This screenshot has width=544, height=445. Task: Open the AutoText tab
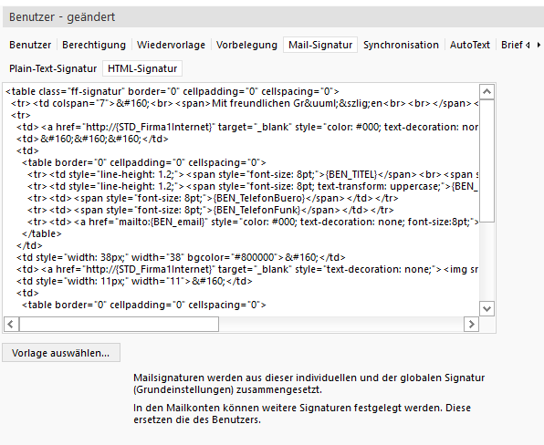click(470, 45)
